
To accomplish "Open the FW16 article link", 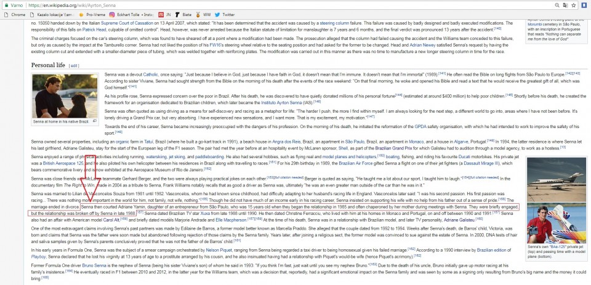I will [216, 46].
